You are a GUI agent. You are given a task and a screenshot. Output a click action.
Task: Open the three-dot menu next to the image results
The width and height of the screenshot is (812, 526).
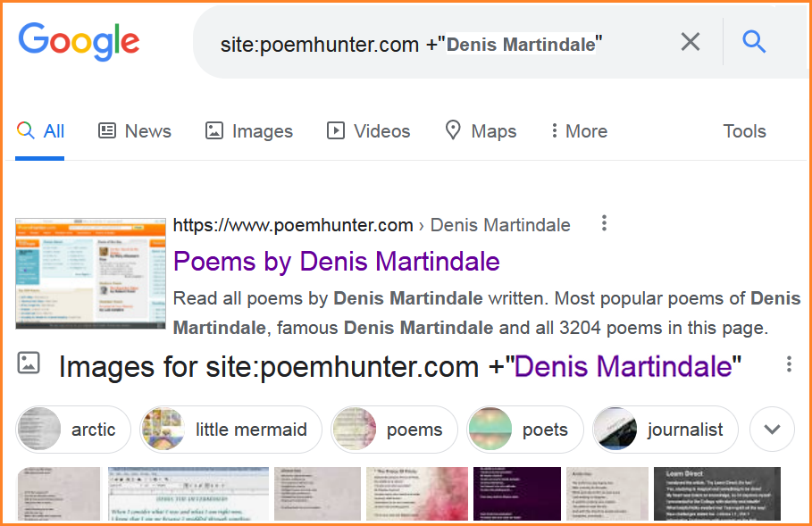[x=789, y=363]
